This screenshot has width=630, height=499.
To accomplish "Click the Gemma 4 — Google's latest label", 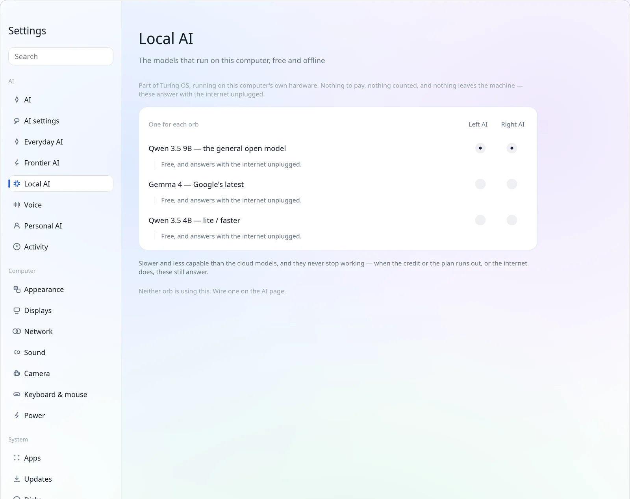I will [196, 184].
